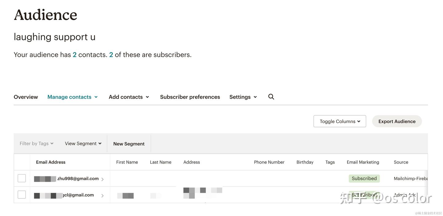Click Subscribed badge in first row
The image size is (443, 216).
[x=364, y=178]
